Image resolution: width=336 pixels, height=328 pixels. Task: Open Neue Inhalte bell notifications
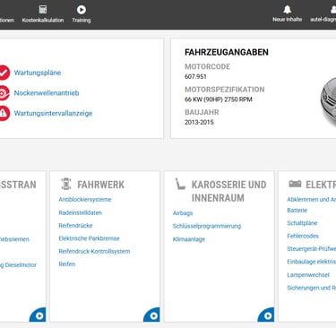click(288, 9)
